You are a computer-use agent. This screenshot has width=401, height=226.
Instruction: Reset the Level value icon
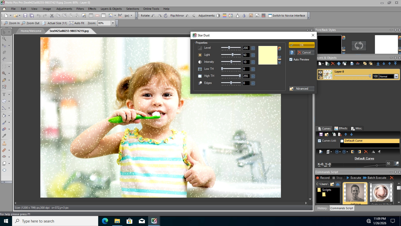(x=253, y=48)
